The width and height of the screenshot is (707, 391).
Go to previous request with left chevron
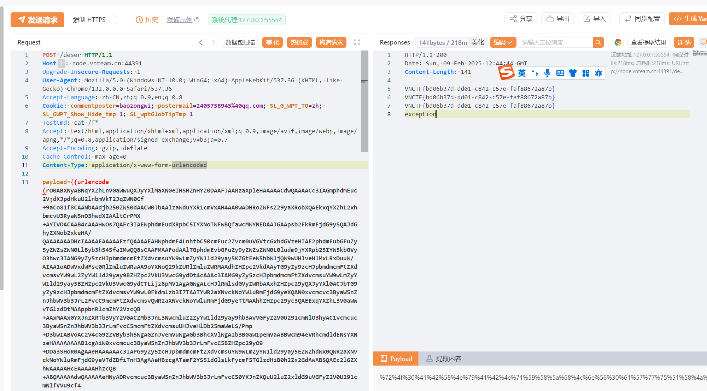[201, 42]
